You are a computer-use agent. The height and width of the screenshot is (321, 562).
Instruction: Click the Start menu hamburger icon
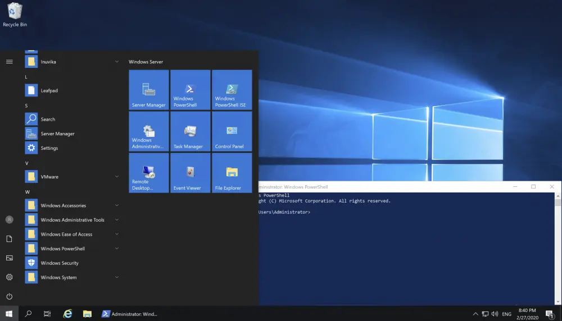coord(10,62)
